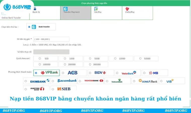Choose the BIDV bank logo
Viewport: 191px width, 113px height.
(100, 73)
